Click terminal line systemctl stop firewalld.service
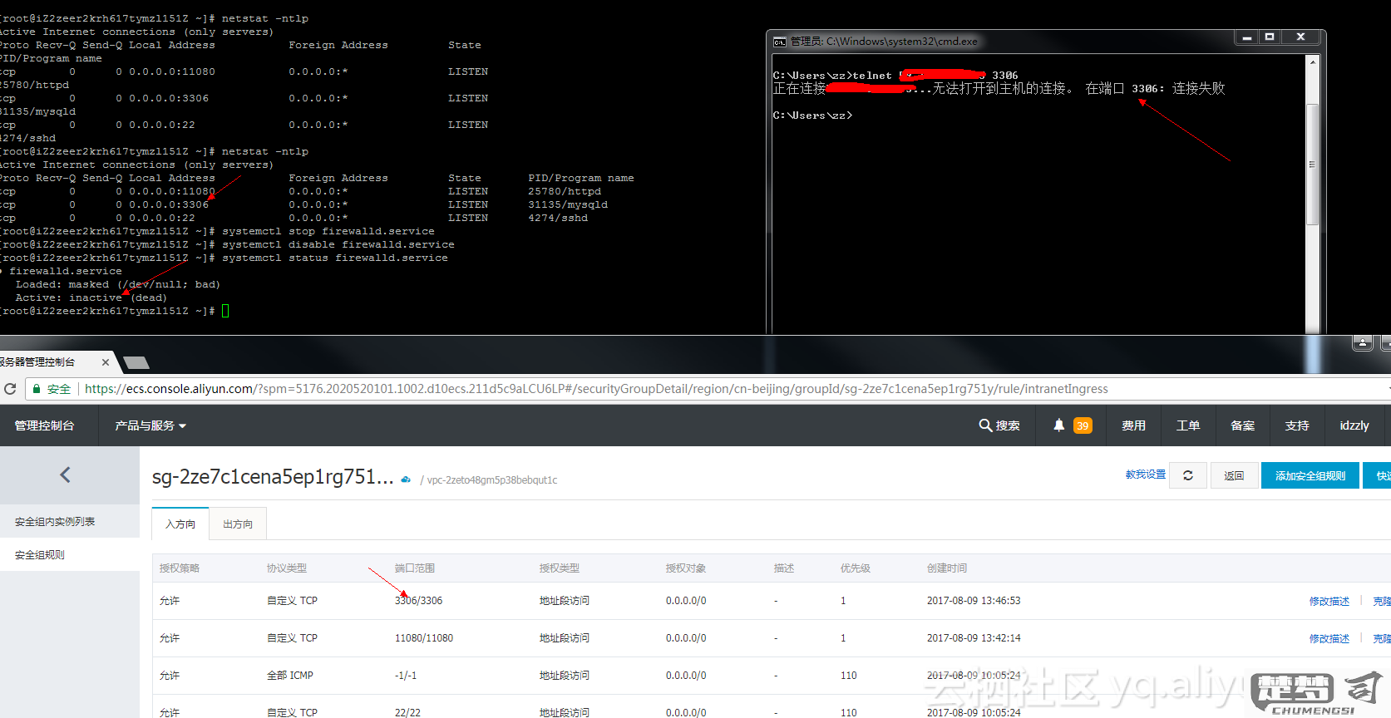The width and height of the screenshot is (1391, 718). tap(328, 231)
